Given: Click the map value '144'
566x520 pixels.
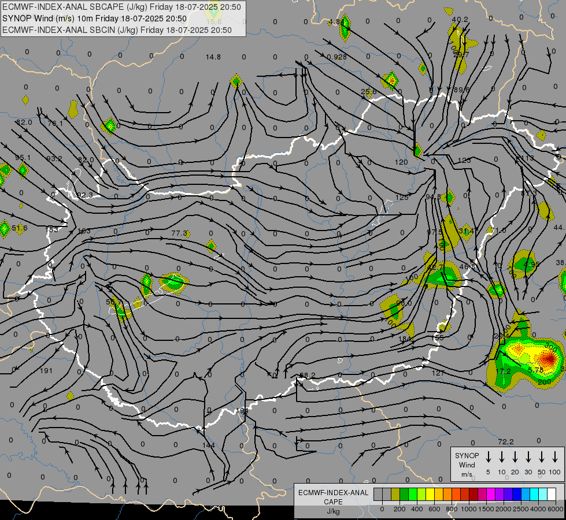Looking at the screenshot, I should click(208, 445).
